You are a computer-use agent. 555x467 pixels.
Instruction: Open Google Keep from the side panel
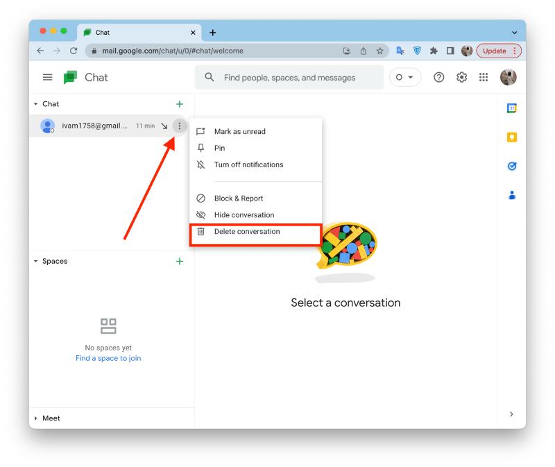[x=511, y=137]
